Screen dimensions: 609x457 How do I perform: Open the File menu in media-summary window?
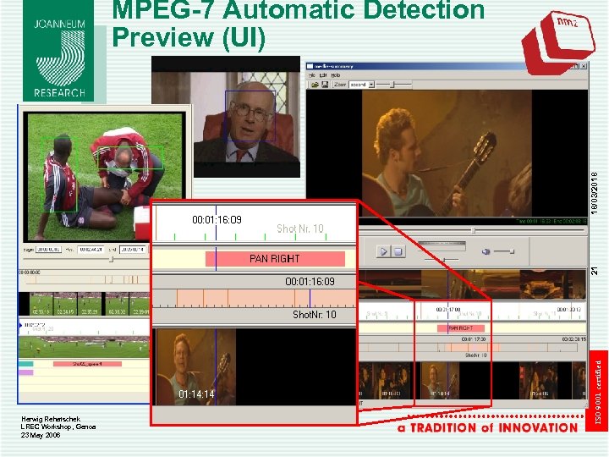311,75
